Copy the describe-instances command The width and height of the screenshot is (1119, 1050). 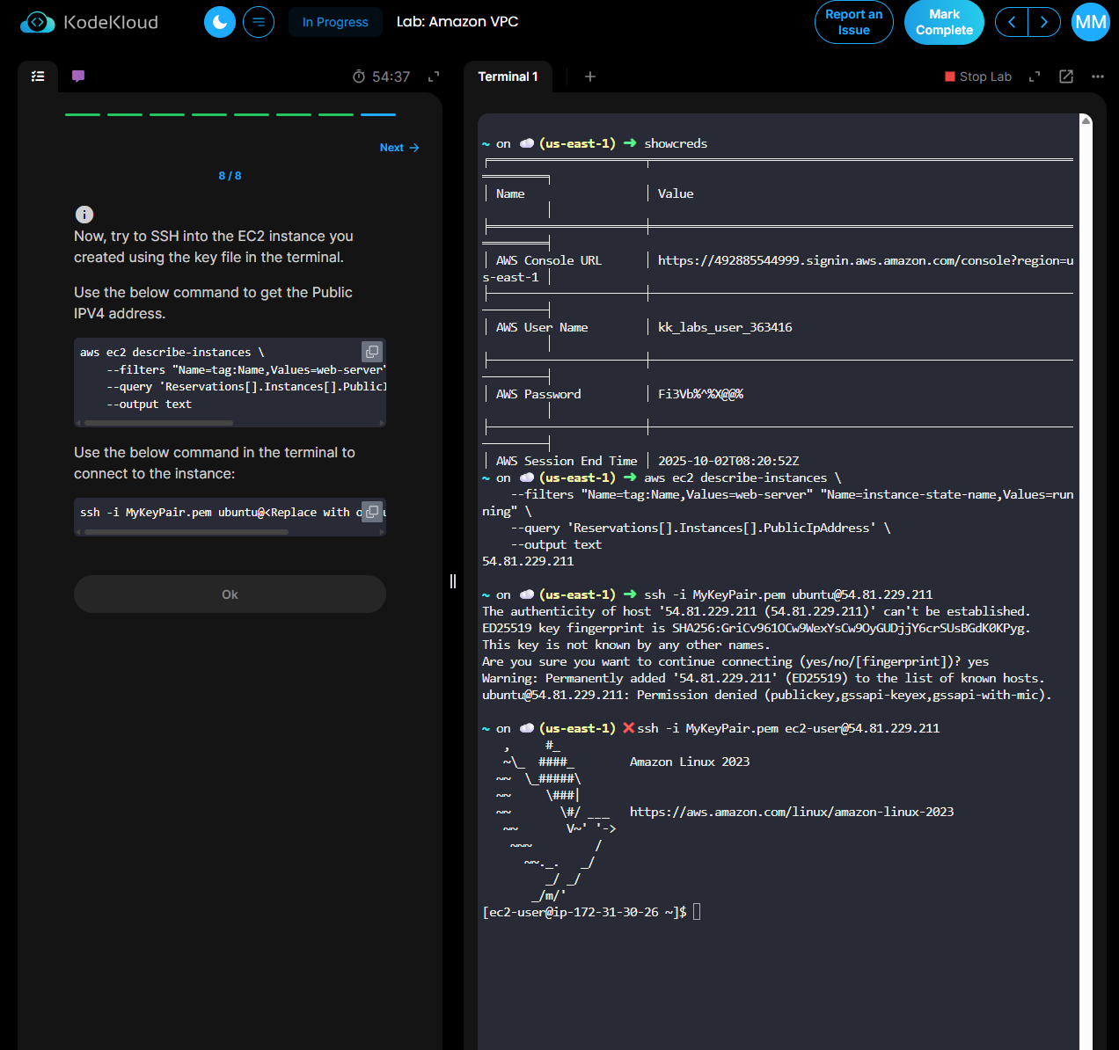[372, 352]
